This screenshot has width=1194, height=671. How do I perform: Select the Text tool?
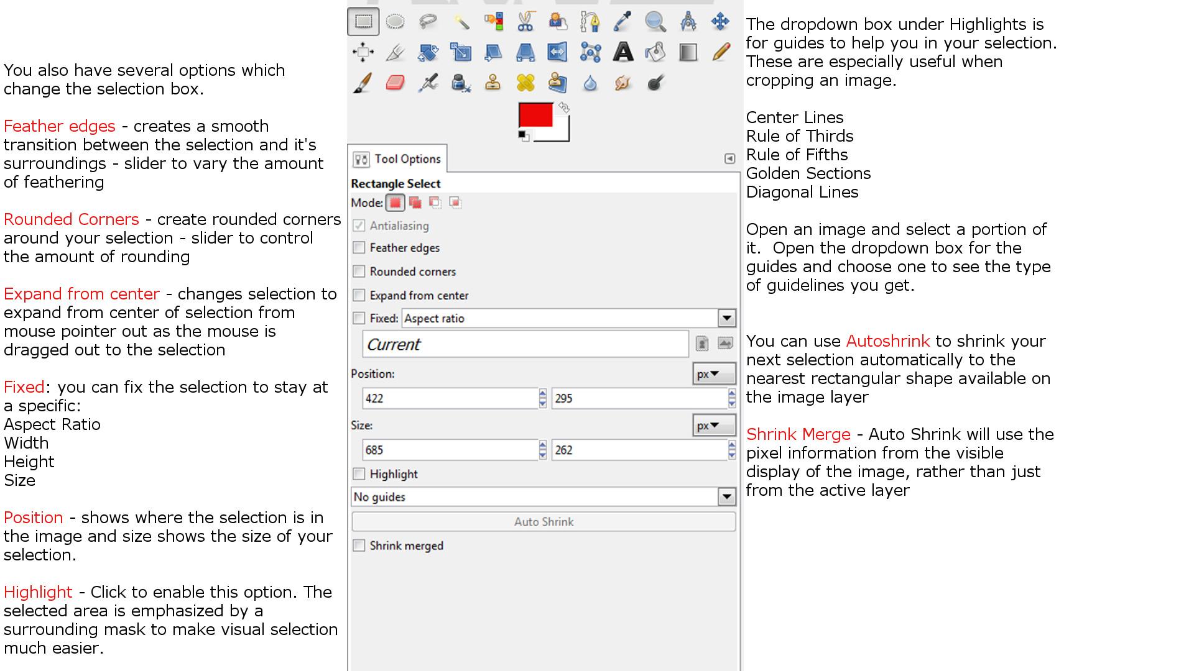622,52
